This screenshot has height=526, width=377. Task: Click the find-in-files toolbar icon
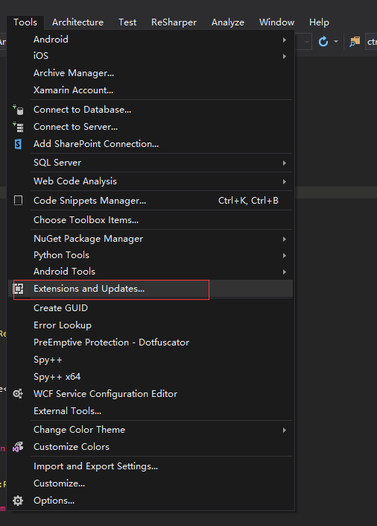[355, 42]
